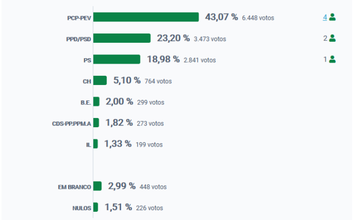
Task: Click the 2,99 % blank votes percentage
Action: click(122, 186)
